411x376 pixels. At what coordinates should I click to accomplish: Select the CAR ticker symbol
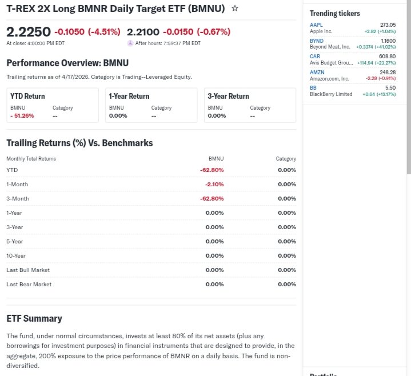pyautogui.click(x=315, y=57)
